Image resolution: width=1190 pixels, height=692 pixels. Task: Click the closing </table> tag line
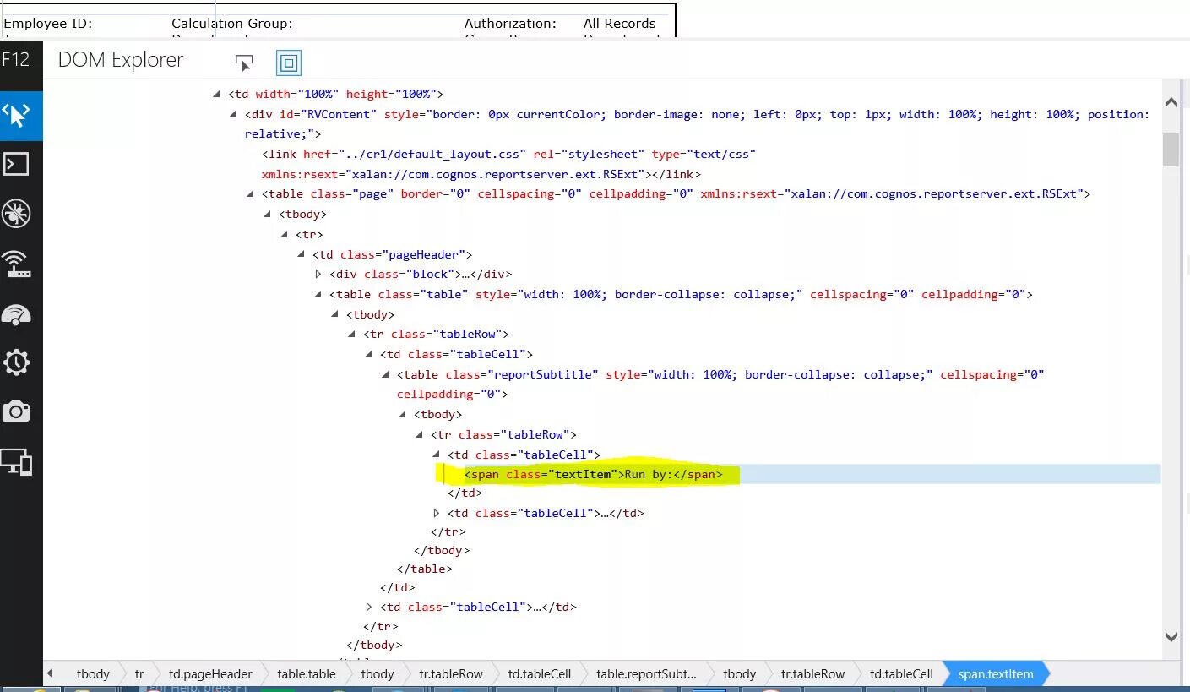tap(425, 569)
